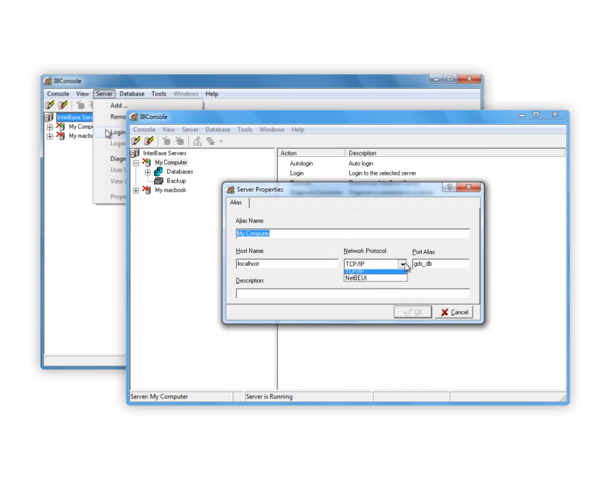Open Server menu in front IBConsole window
Screen dimensions: 611x484
190,130
